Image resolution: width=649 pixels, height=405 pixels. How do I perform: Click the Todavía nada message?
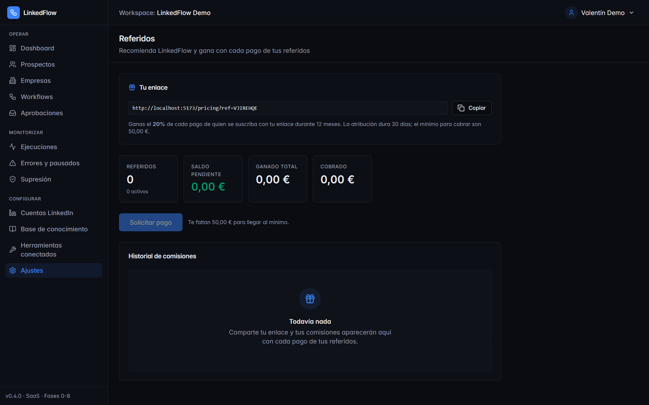pos(310,321)
